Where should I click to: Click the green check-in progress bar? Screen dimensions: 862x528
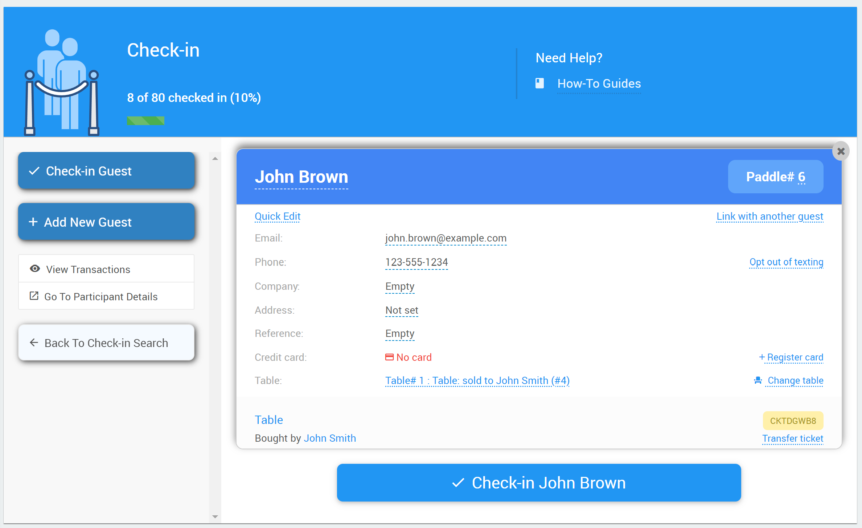pos(145,121)
